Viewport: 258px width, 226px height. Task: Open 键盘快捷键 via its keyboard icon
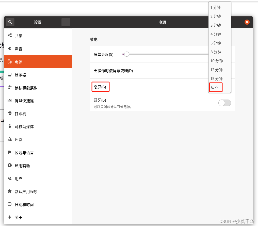click(x=10, y=101)
